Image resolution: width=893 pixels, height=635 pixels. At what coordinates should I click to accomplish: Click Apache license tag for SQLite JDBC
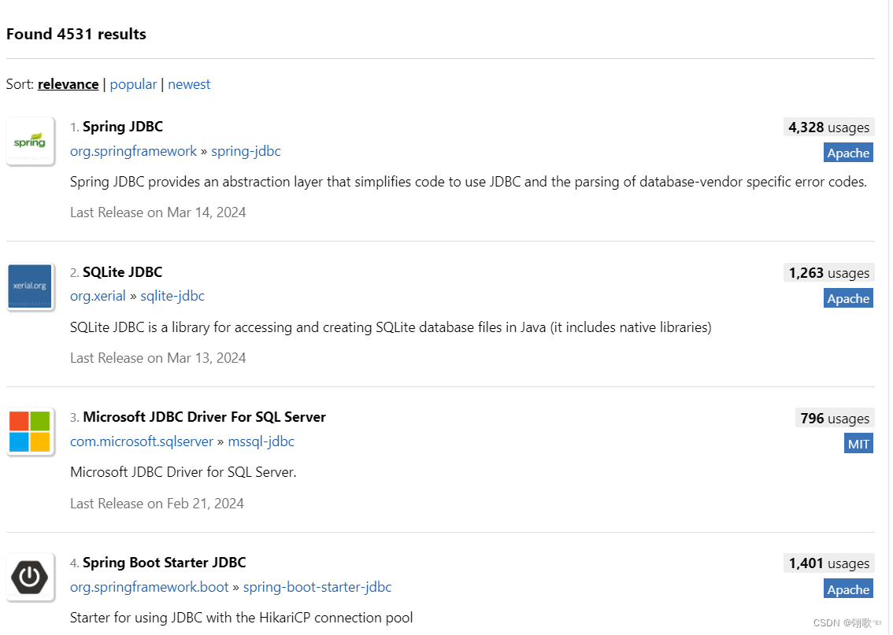[x=848, y=298]
